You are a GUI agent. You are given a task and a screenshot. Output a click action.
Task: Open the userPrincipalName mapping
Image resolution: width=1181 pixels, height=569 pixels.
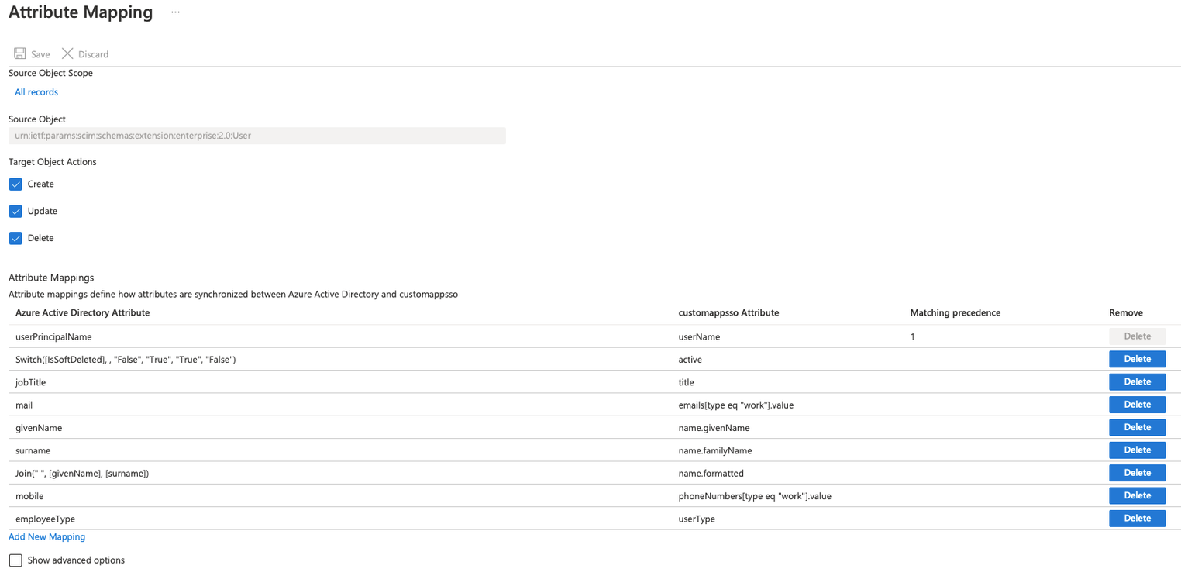53,337
